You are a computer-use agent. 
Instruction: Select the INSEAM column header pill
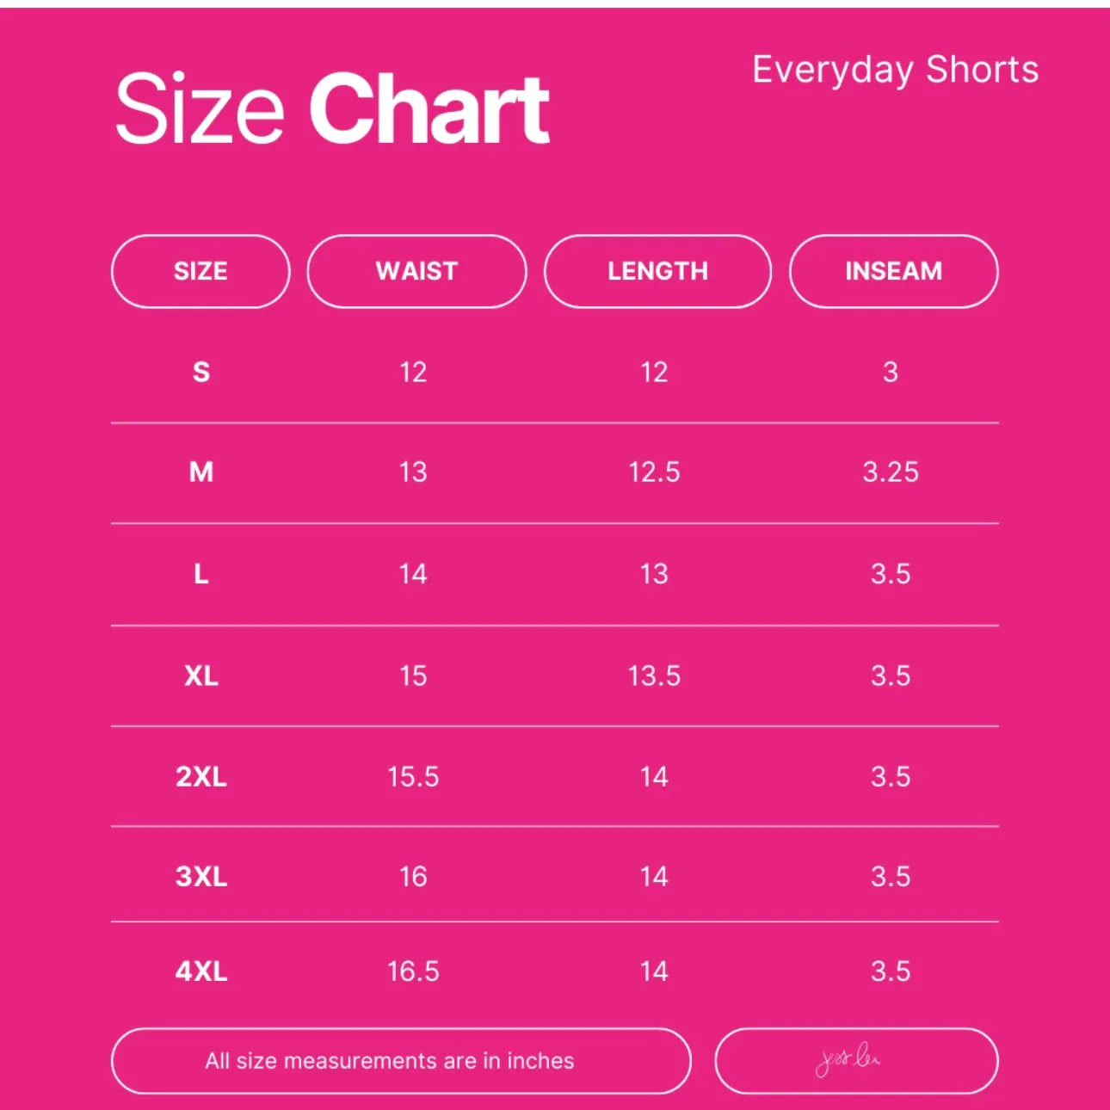(893, 271)
